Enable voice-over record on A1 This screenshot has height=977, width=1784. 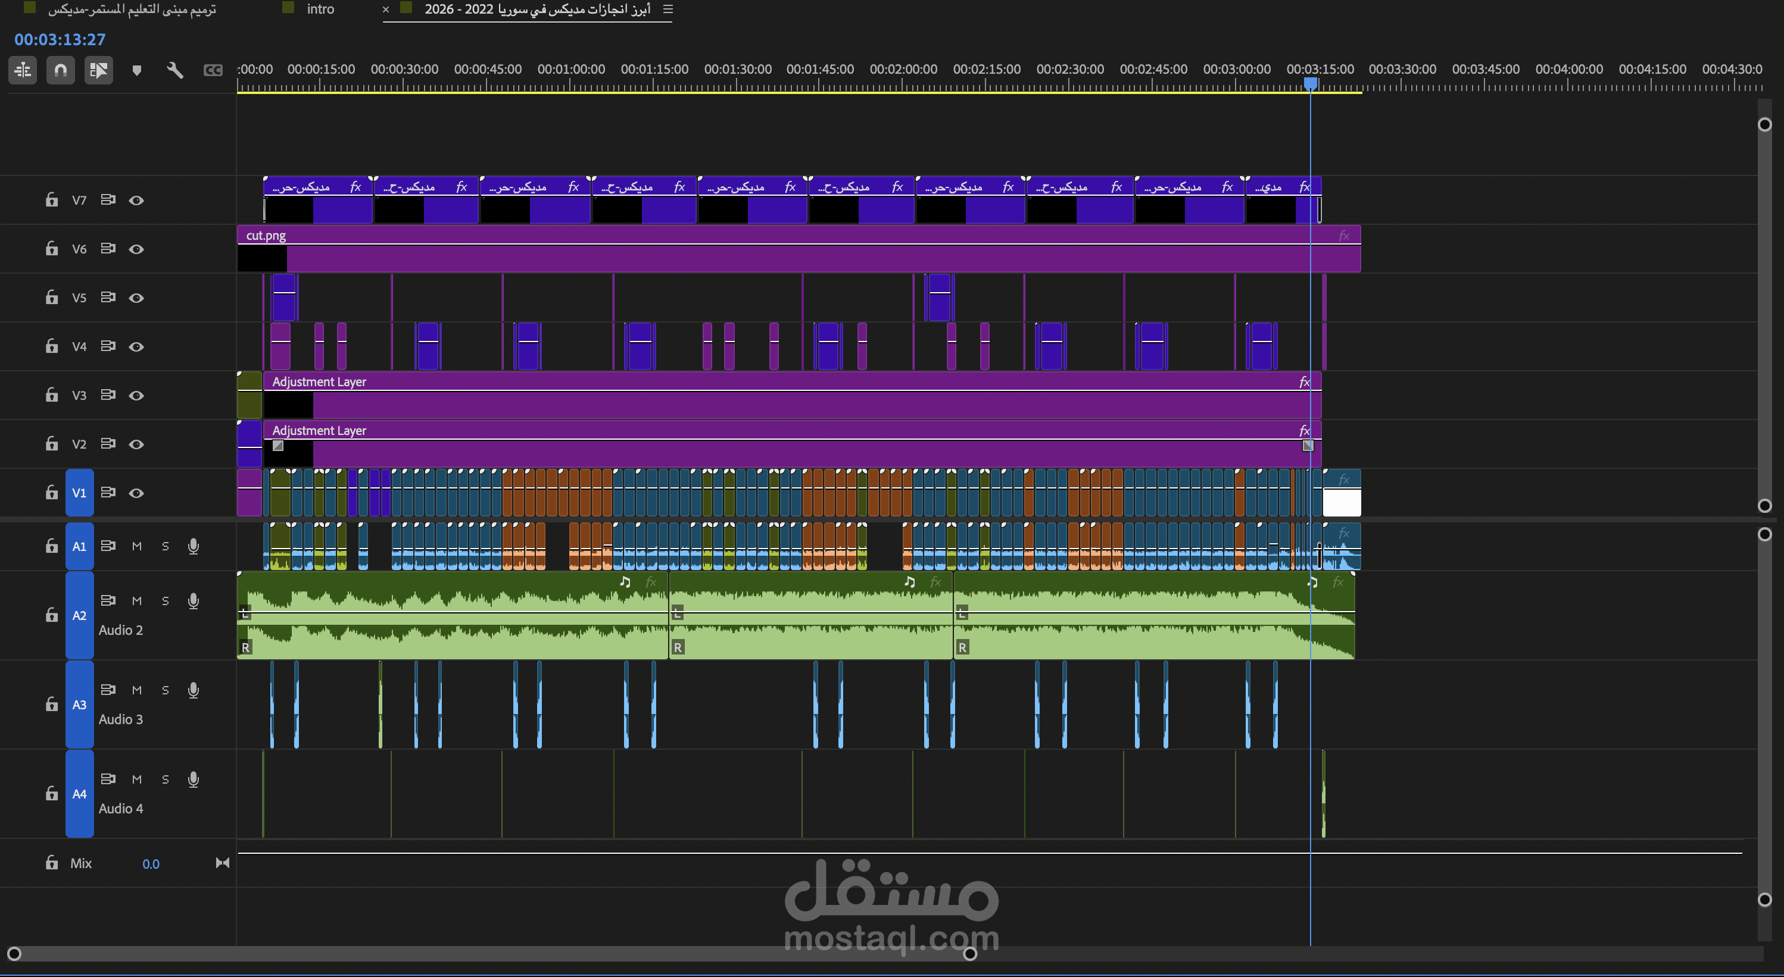[193, 546]
